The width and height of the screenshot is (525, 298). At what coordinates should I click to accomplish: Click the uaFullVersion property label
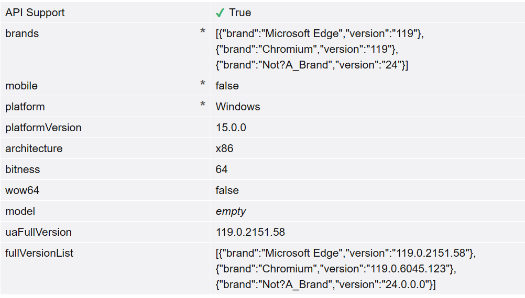click(38, 232)
